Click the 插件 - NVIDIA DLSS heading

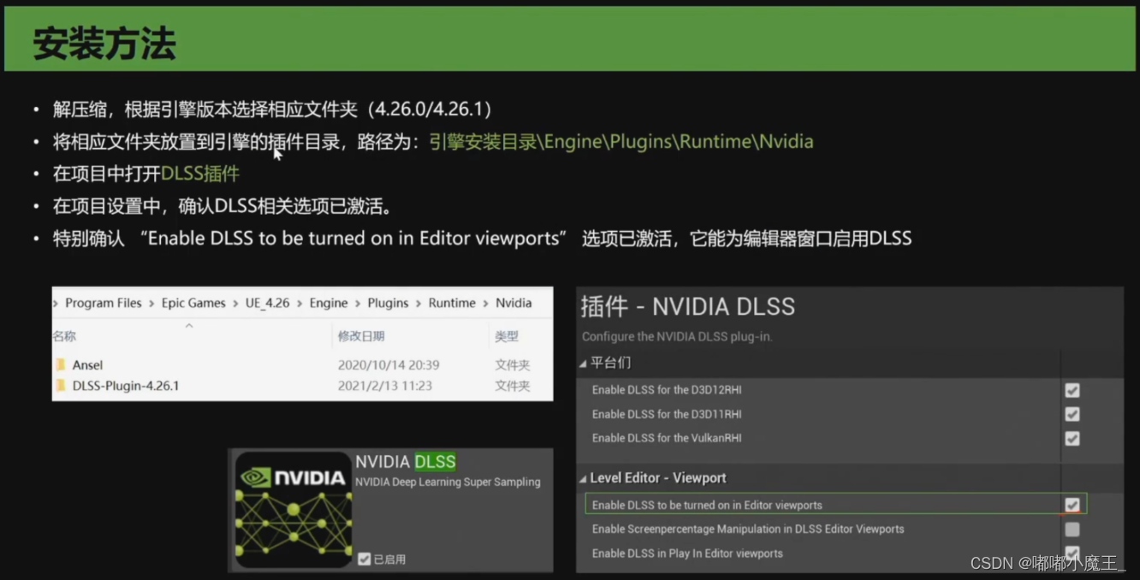tap(688, 306)
